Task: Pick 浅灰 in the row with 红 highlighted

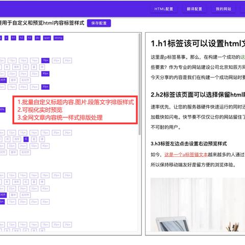Action: pyautogui.click(x=17, y=139)
